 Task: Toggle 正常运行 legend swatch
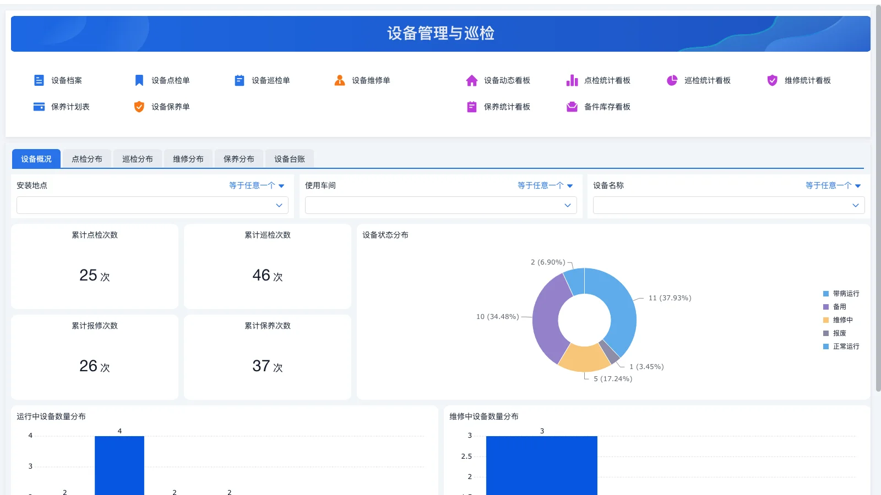click(x=826, y=346)
